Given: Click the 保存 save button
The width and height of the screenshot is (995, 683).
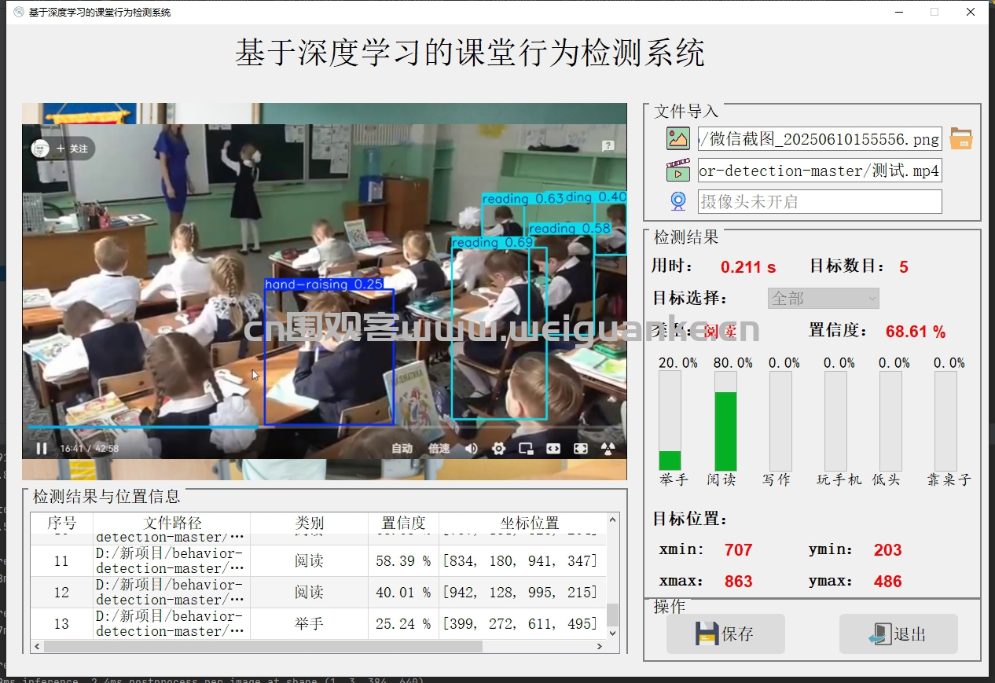Looking at the screenshot, I should 725,633.
